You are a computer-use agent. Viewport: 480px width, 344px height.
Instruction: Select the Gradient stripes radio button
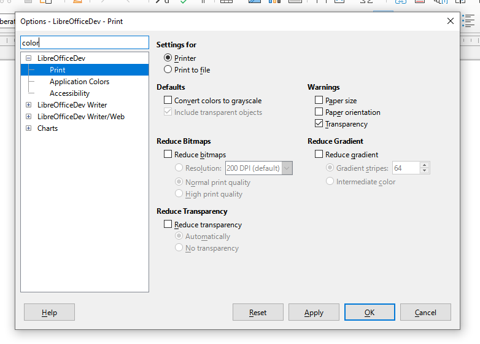(330, 168)
